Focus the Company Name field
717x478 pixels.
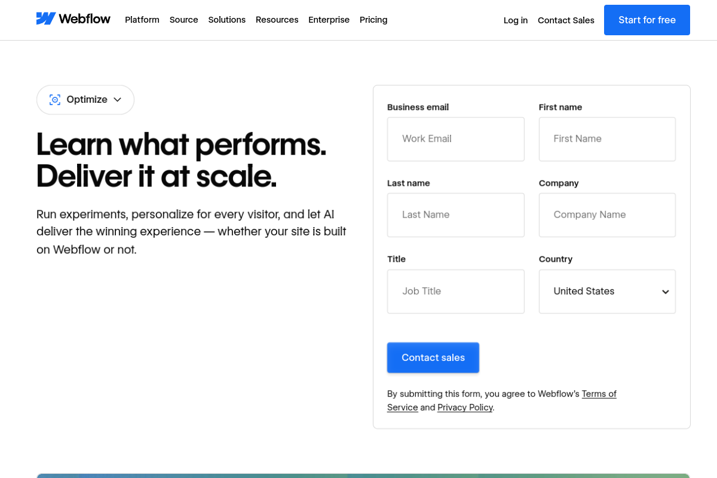click(607, 215)
